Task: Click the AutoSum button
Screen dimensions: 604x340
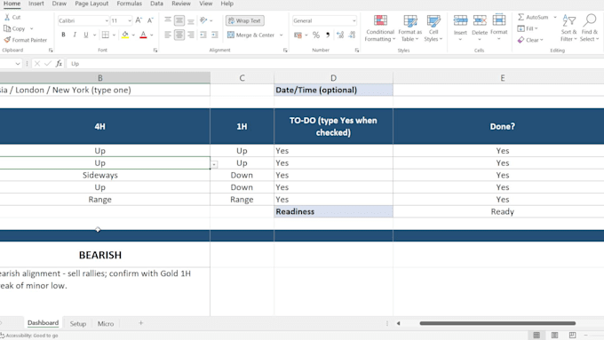Action: pyautogui.click(x=533, y=18)
